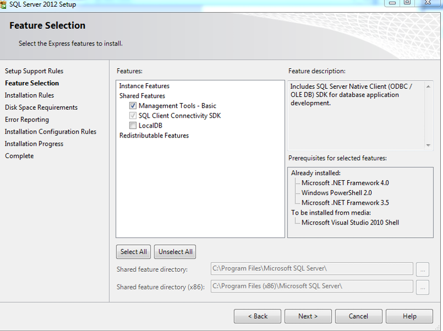Select Microsoft .NET Framework 4.0 prerequisite

pyautogui.click(x=345, y=183)
